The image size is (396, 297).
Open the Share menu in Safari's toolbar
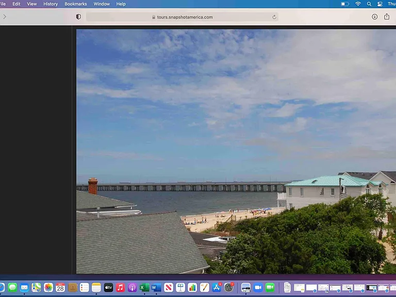click(x=387, y=16)
